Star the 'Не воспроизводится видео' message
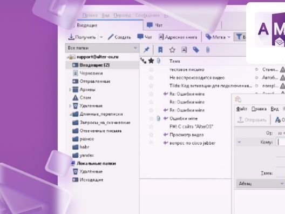 (151, 78)
